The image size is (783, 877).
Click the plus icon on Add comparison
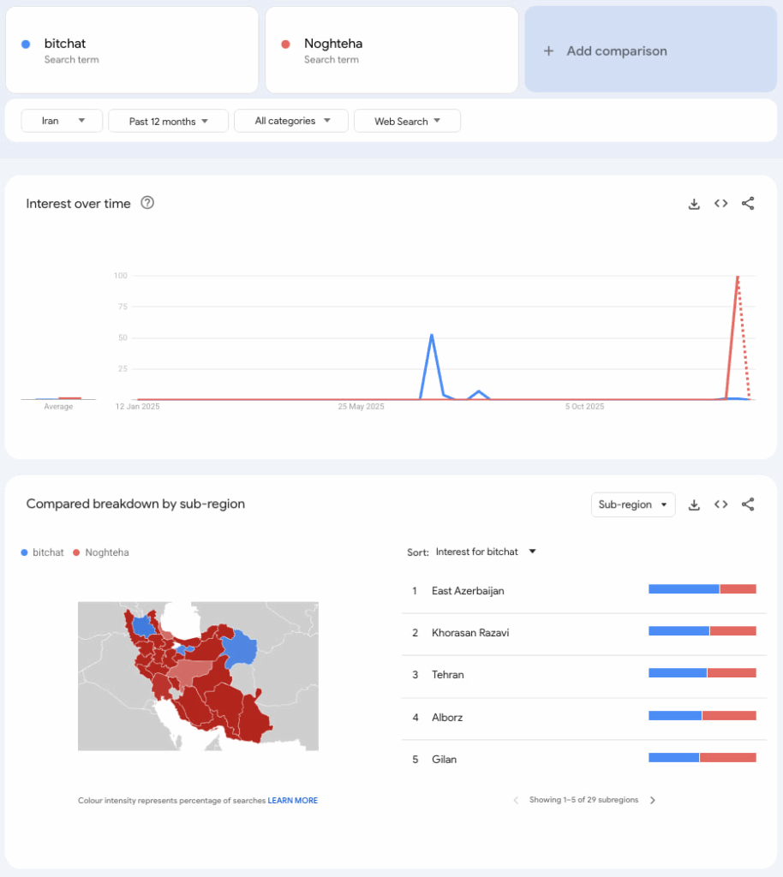pyautogui.click(x=548, y=51)
